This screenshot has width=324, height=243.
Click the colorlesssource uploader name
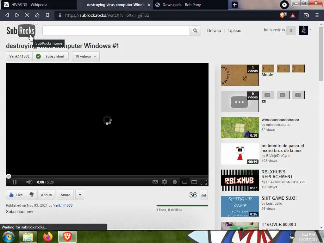click(x=278, y=125)
